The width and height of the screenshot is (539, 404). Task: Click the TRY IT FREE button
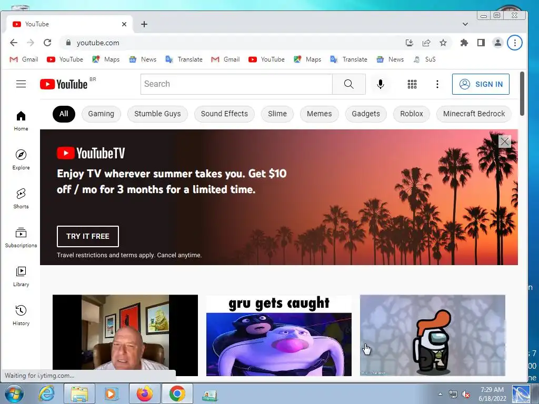[88, 236]
